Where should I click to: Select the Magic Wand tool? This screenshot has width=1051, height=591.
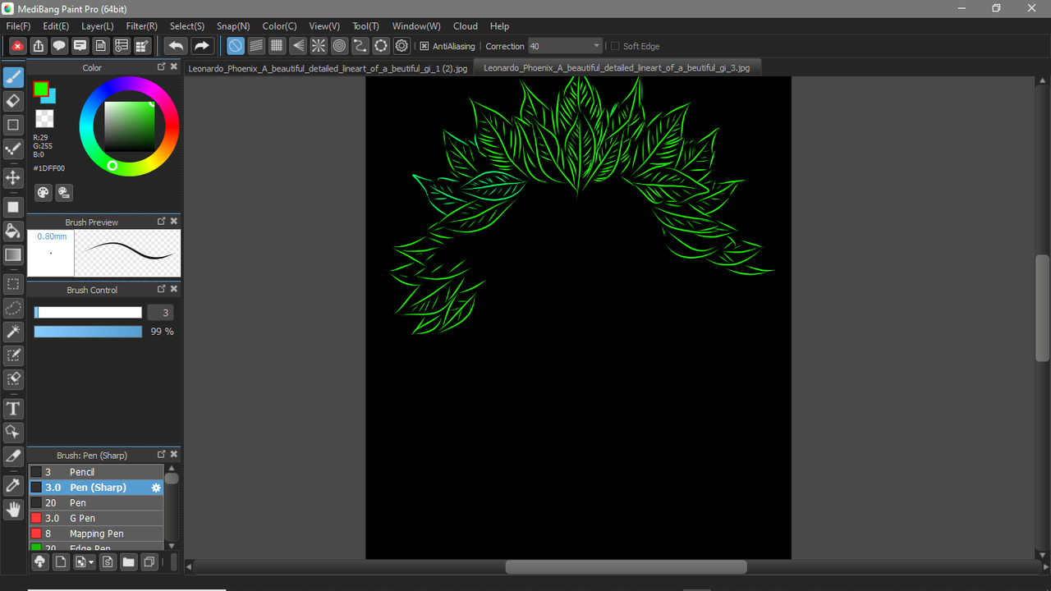click(x=13, y=332)
